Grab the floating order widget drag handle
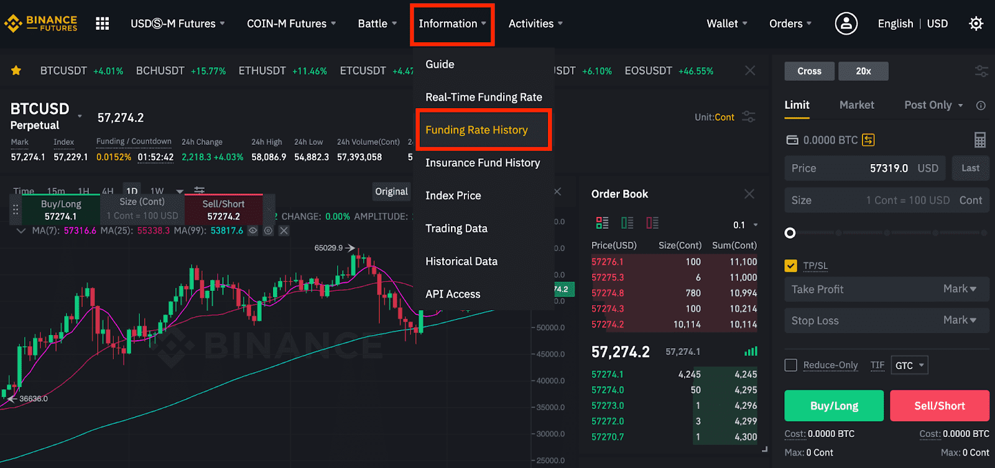 click(x=16, y=210)
